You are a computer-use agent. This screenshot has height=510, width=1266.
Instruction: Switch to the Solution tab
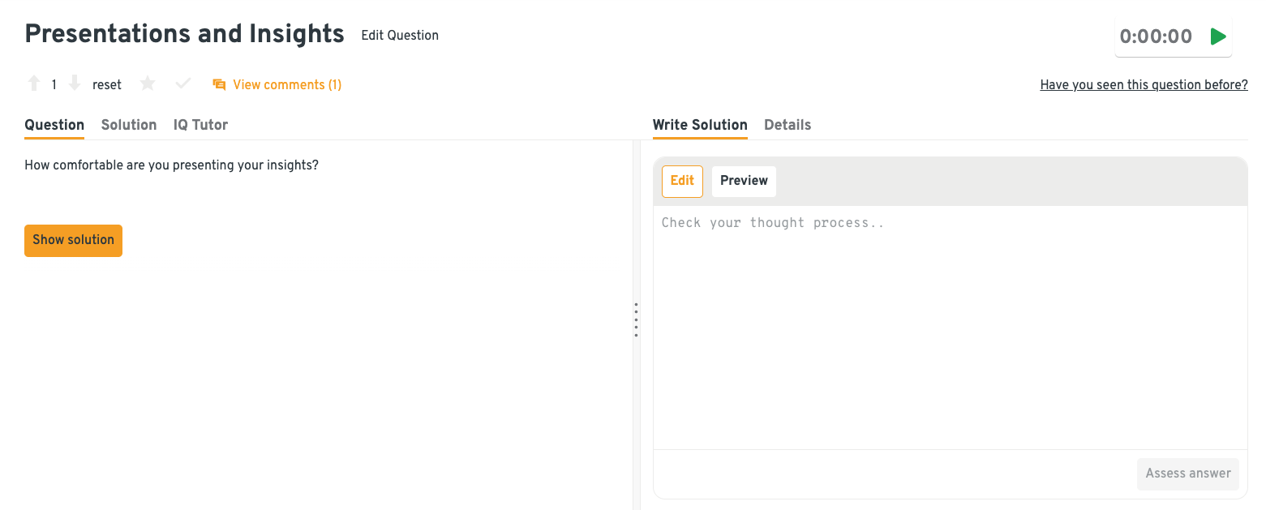click(129, 125)
